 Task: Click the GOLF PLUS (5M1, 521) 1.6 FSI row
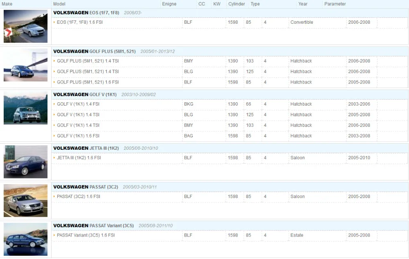(229, 82)
